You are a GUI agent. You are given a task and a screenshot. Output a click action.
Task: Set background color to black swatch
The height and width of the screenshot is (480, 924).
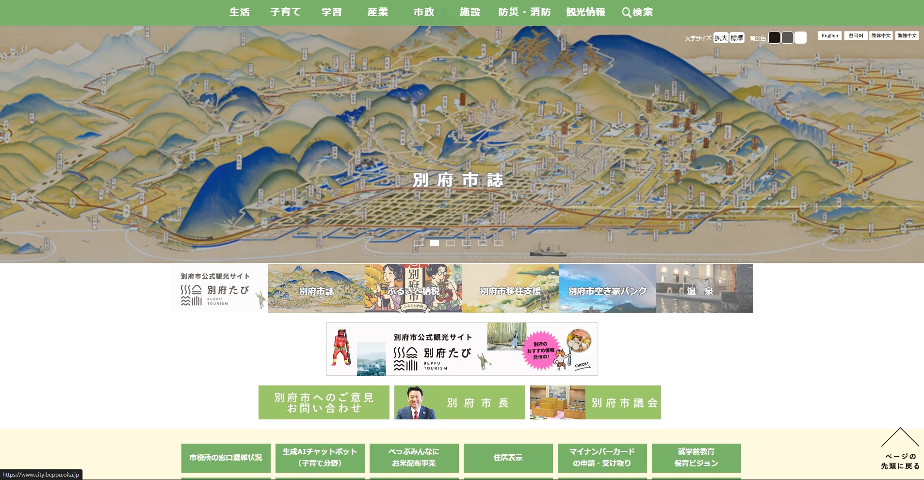(x=774, y=38)
